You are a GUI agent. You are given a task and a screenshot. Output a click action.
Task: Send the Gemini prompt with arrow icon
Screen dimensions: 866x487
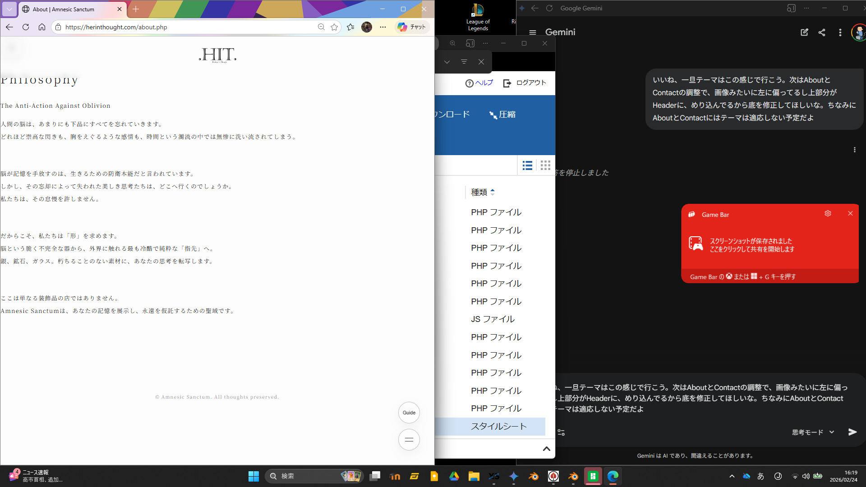[852, 432]
